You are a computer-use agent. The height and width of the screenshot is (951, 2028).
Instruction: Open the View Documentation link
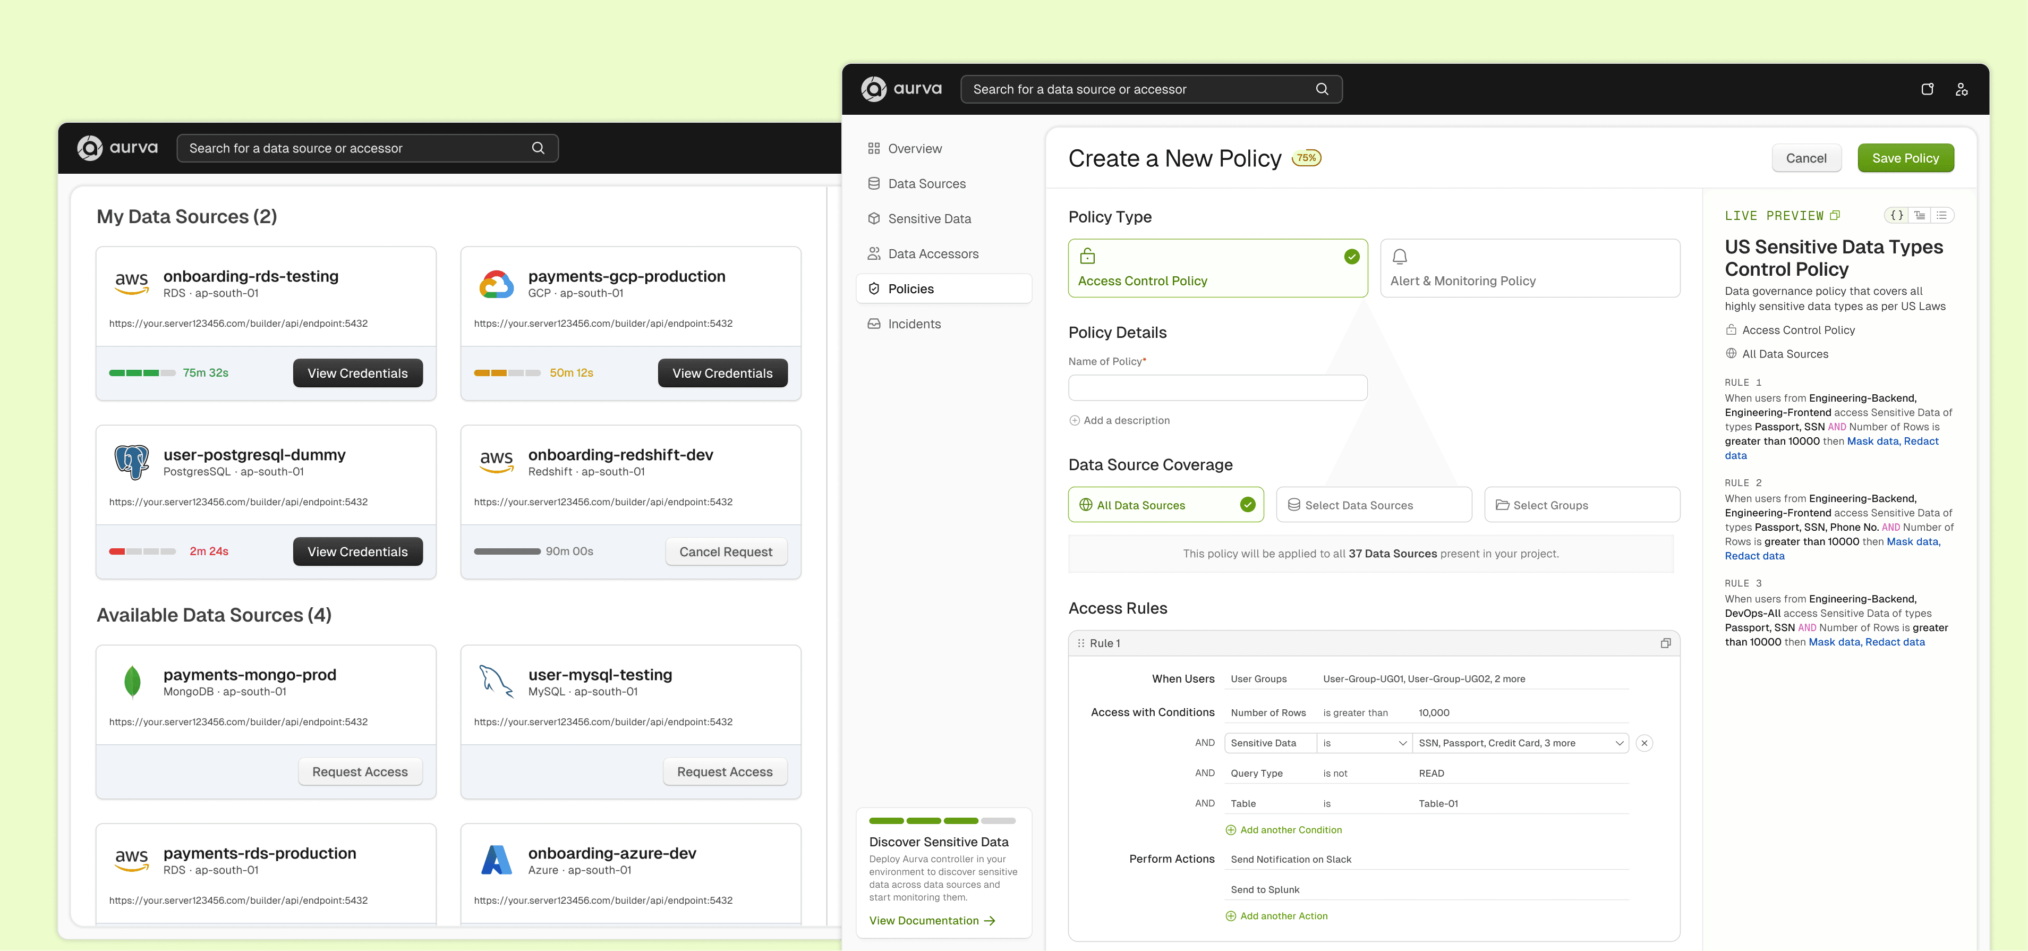(x=932, y=920)
